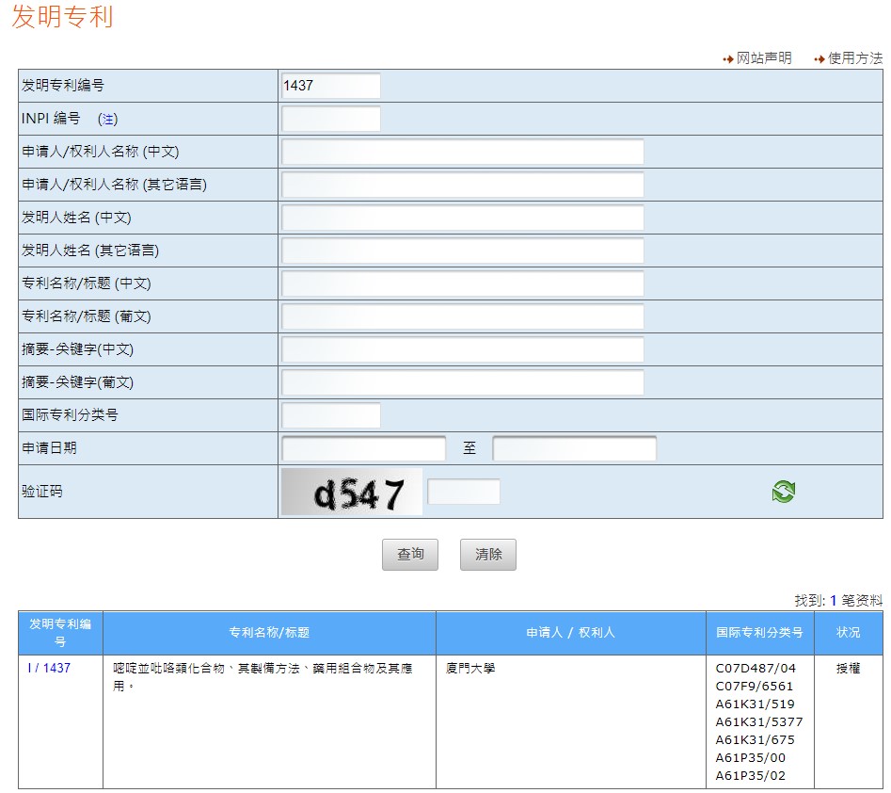Select classification code A61P35/00
The image size is (891, 793).
pyautogui.click(x=750, y=758)
